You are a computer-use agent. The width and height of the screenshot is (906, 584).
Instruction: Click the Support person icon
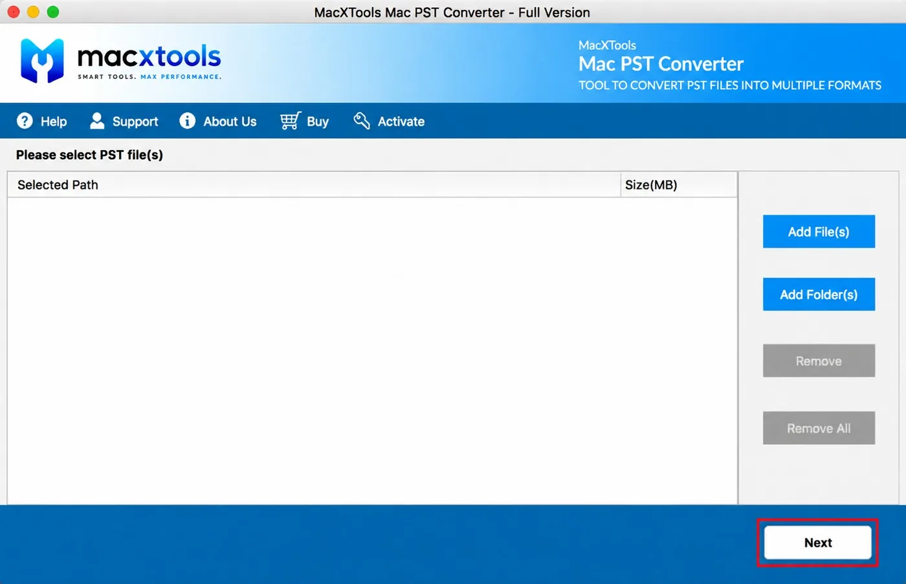[x=97, y=121]
